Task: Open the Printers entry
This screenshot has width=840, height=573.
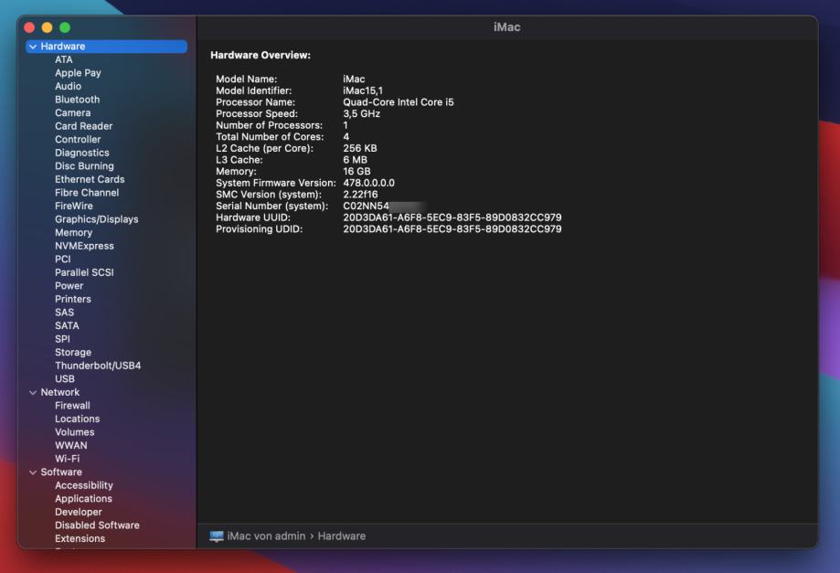Action: click(x=73, y=300)
